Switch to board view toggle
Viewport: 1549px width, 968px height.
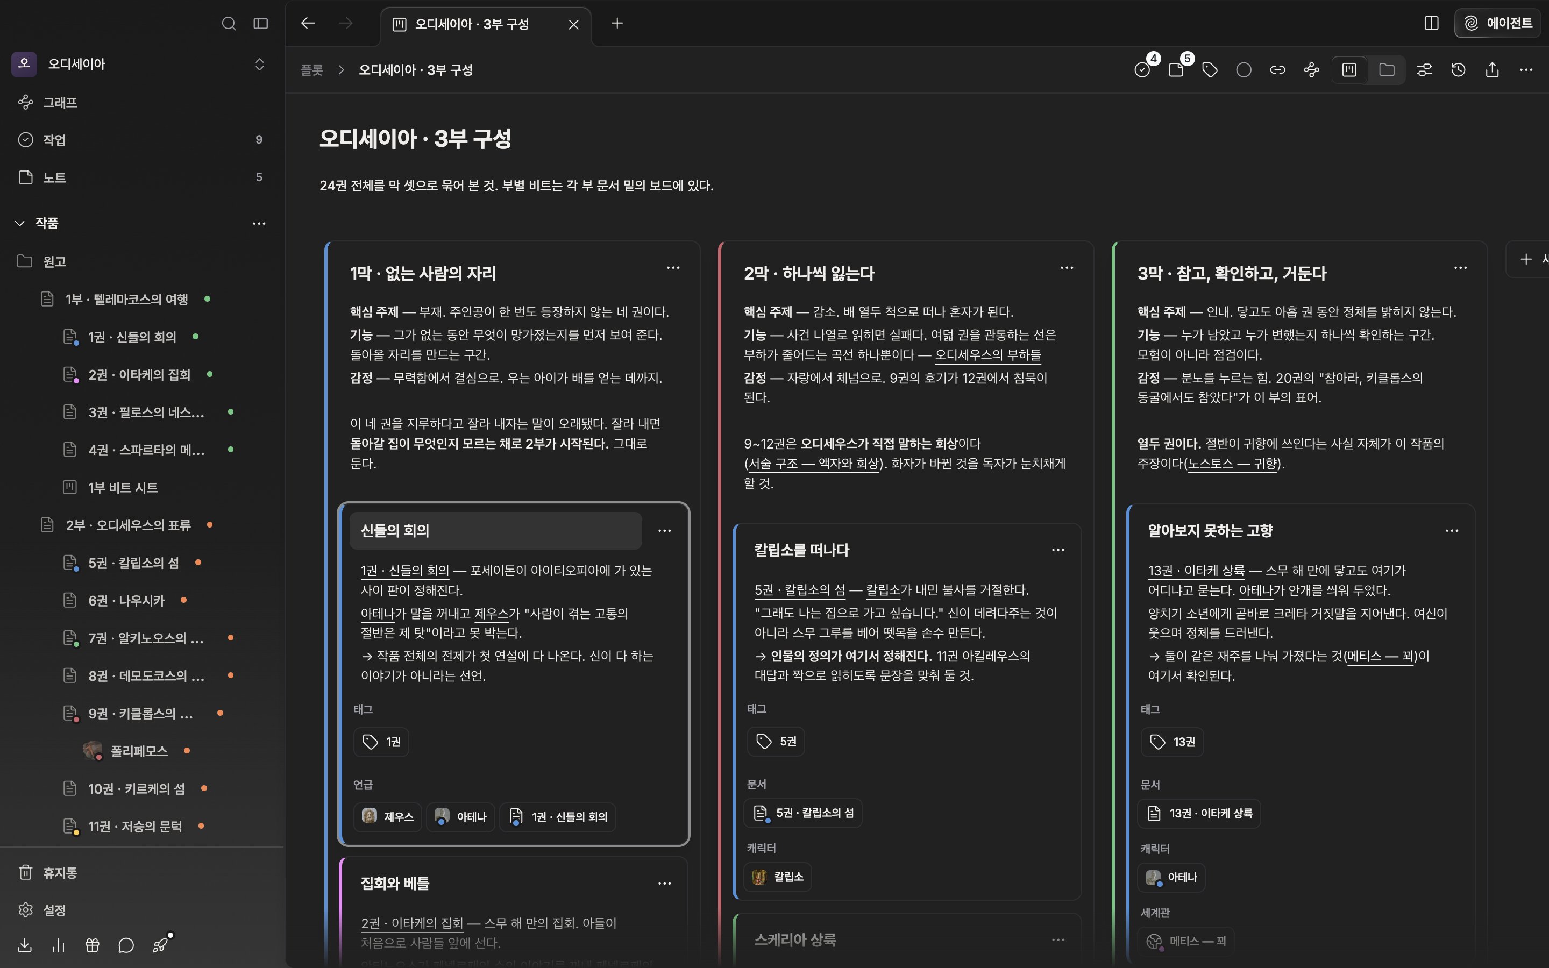pyautogui.click(x=1349, y=70)
